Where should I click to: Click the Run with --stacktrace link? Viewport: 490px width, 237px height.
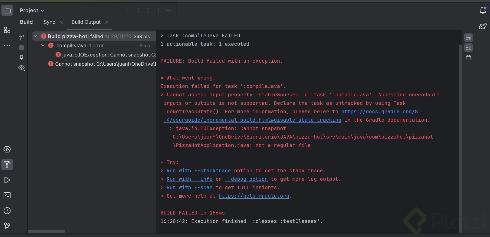[199, 171]
